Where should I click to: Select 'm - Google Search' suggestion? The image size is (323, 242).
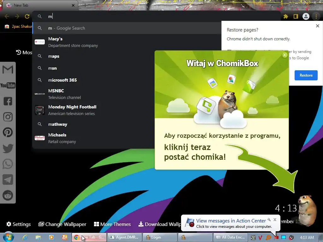[x=127, y=28]
